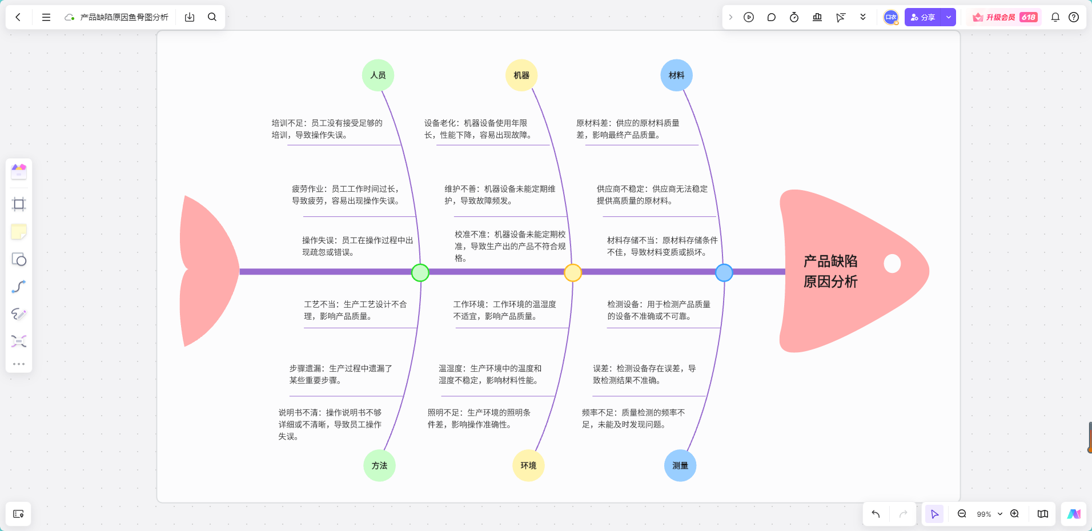Select the yellow junction circle on spine
The image size is (1092, 531).
tap(573, 272)
